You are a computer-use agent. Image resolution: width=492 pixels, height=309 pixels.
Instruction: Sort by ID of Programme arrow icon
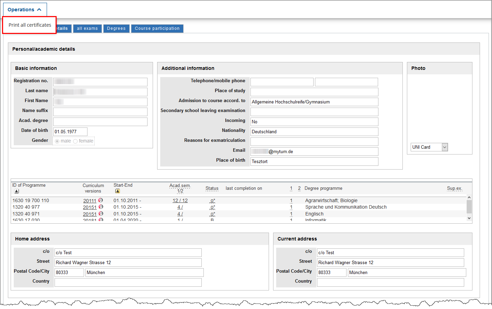click(16, 191)
